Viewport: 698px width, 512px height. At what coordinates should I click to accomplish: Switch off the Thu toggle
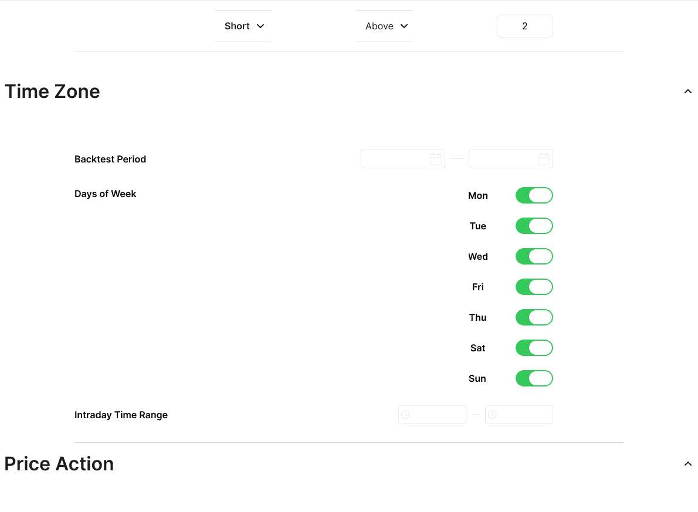point(534,317)
